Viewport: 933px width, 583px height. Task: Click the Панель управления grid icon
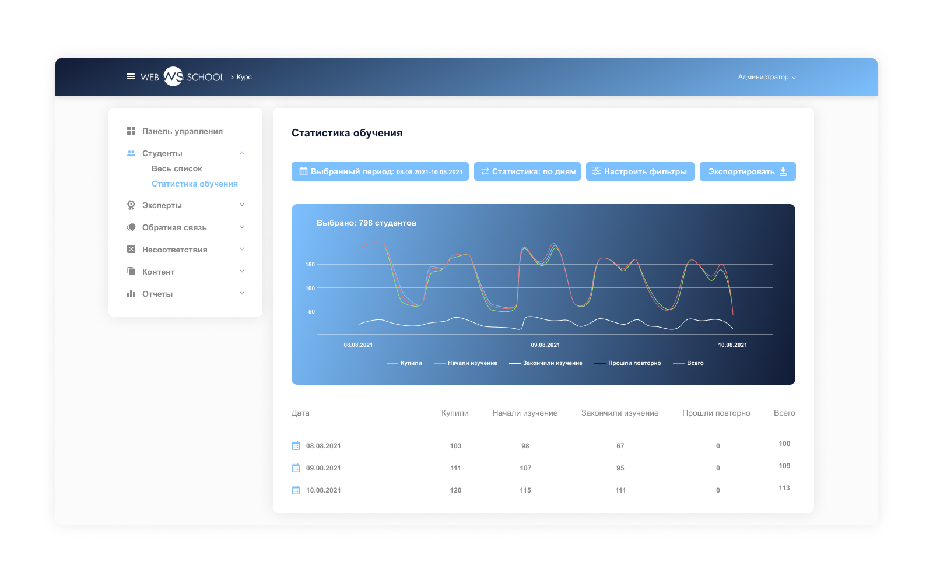[131, 131]
